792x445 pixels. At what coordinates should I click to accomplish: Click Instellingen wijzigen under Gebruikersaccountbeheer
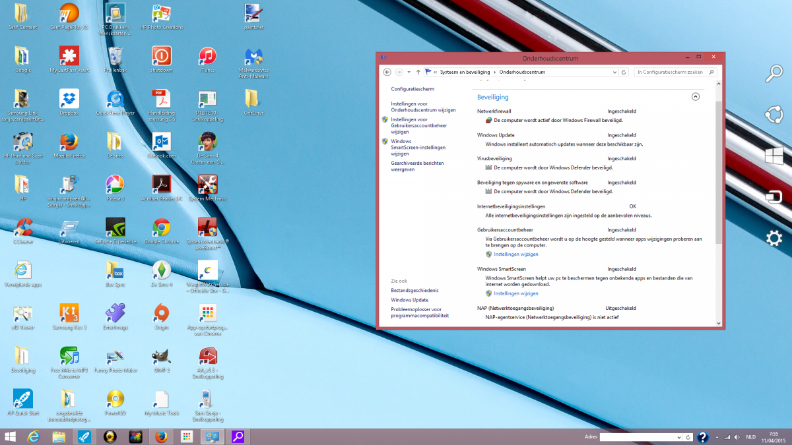pos(516,254)
